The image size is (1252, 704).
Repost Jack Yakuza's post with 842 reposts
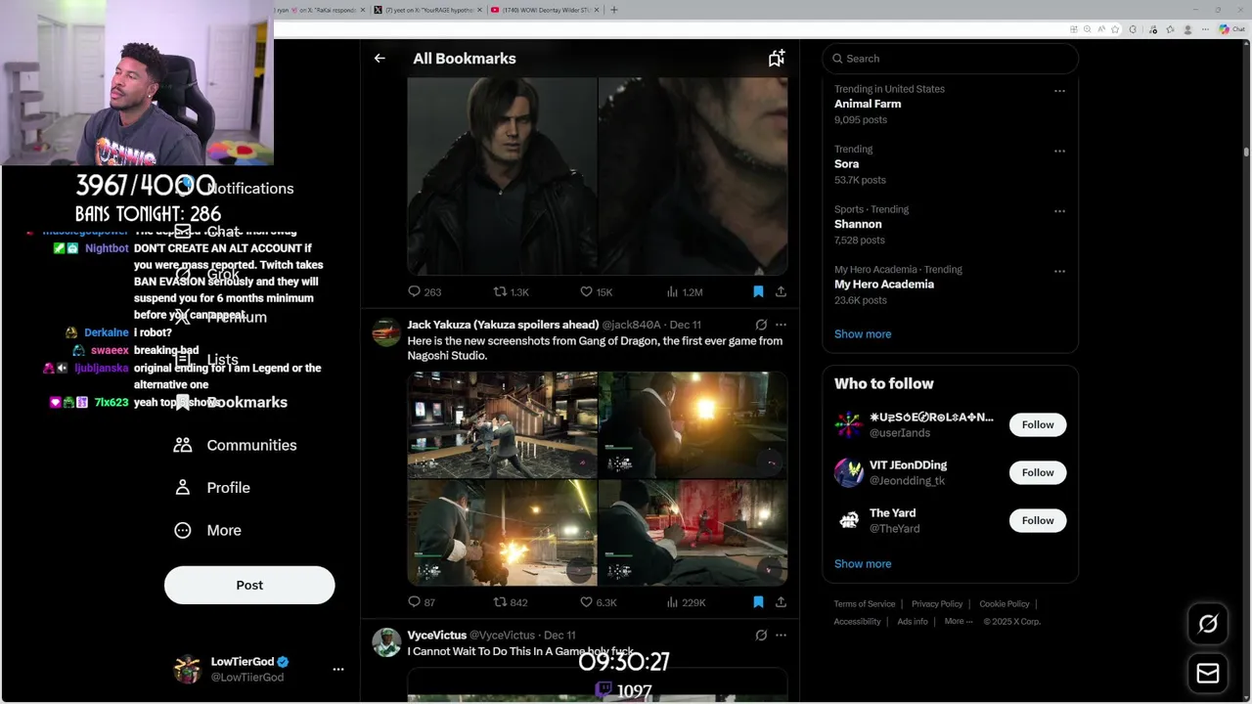pos(511,602)
